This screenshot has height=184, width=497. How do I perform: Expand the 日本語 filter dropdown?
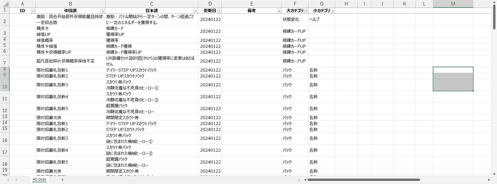pos(196,11)
